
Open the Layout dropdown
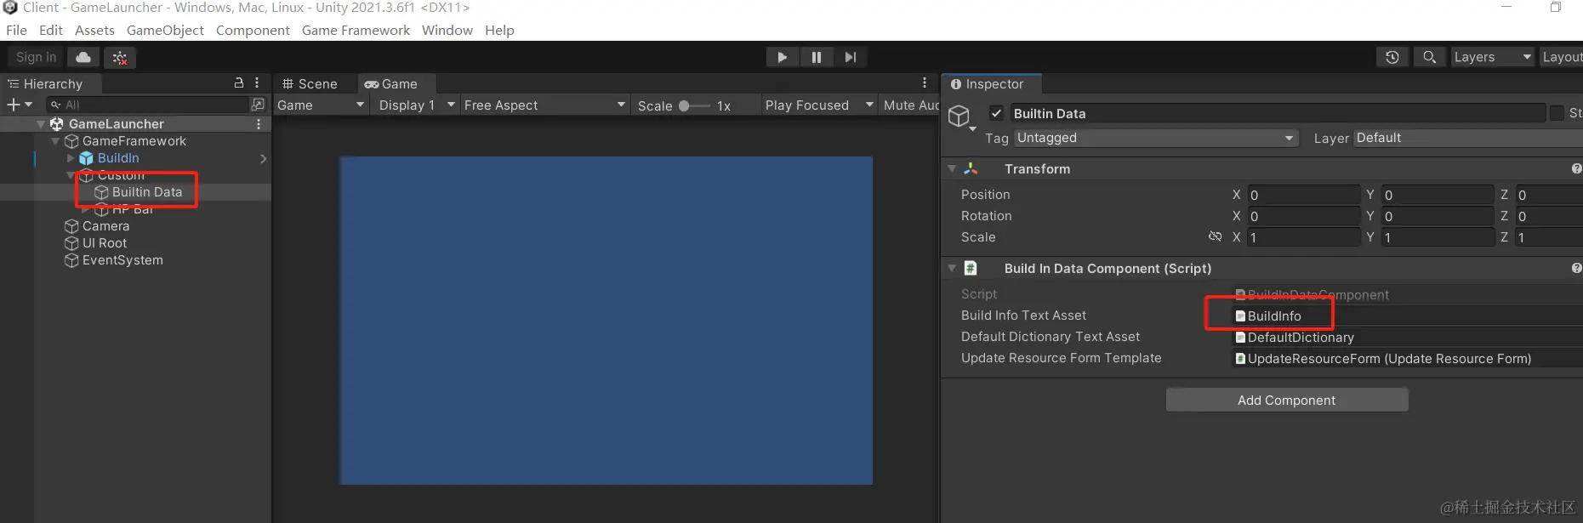[1561, 57]
